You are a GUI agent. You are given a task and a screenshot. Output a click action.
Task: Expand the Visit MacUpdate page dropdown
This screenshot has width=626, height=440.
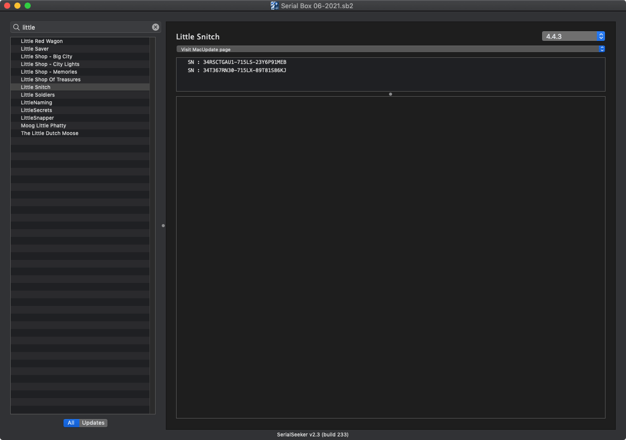(x=390, y=49)
